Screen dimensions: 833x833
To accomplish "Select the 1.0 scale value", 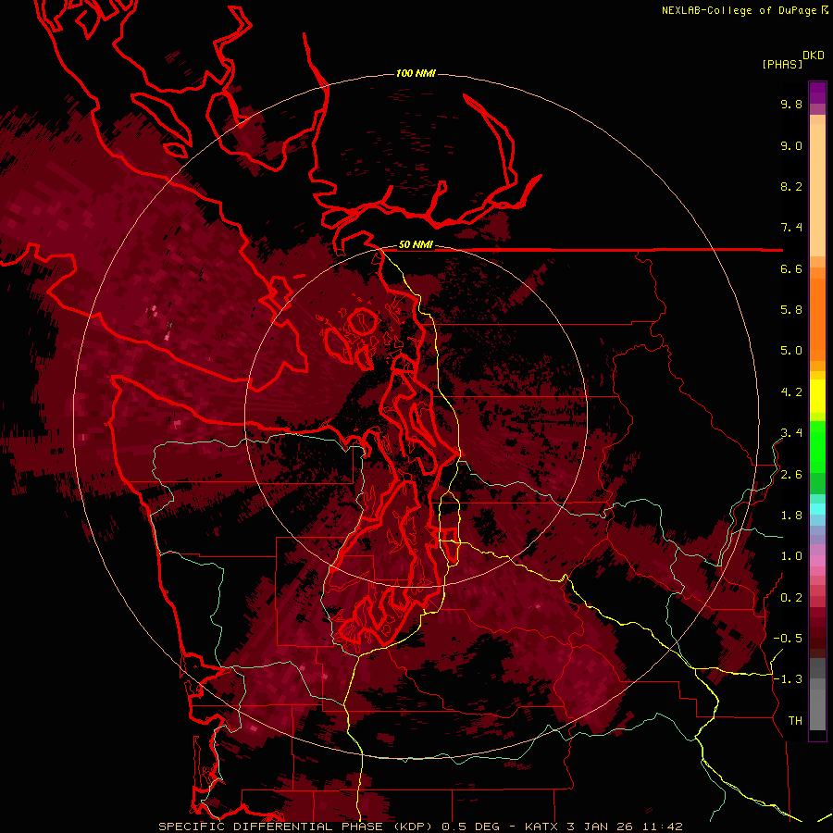I will tap(791, 556).
